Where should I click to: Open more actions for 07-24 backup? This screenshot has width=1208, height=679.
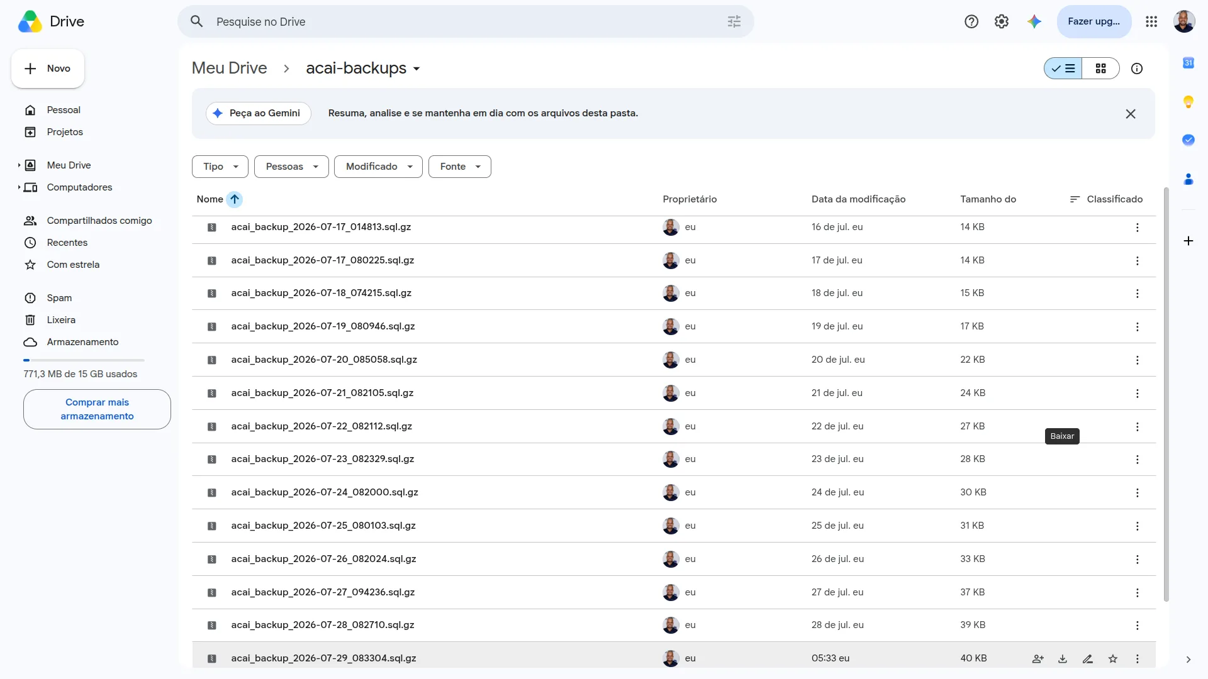pos(1138,493)
